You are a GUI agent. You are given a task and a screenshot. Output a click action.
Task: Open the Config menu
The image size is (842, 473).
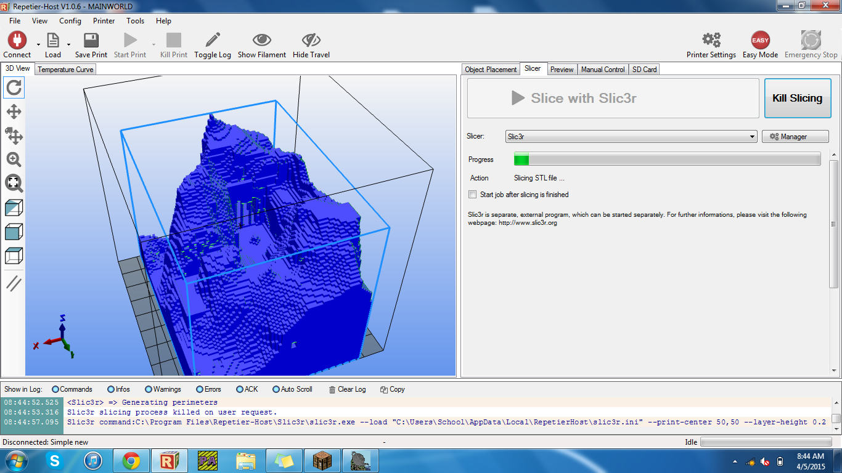point(70,20)
